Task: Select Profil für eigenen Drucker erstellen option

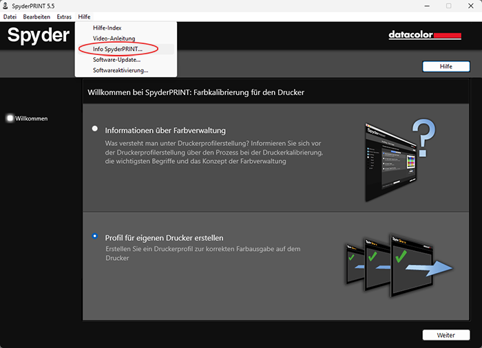Action: (x=95, y=237)
